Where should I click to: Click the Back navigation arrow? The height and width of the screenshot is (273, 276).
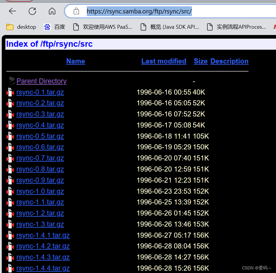point(12,11)
